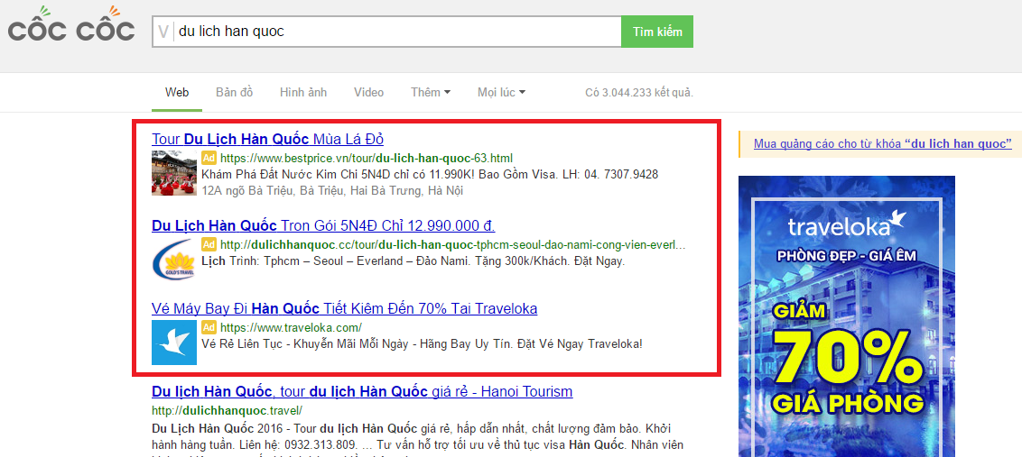Click the result count text Có 3.044.233 kết quả

[x=639, y=93]
